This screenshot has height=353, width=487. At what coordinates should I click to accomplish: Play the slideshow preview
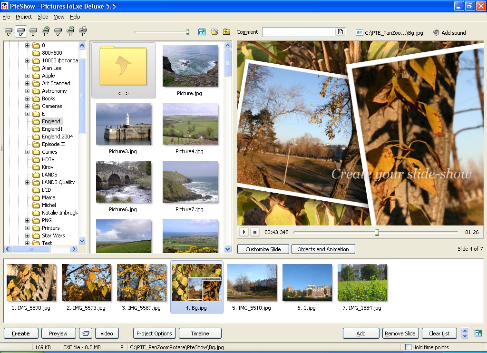point(244,232)
